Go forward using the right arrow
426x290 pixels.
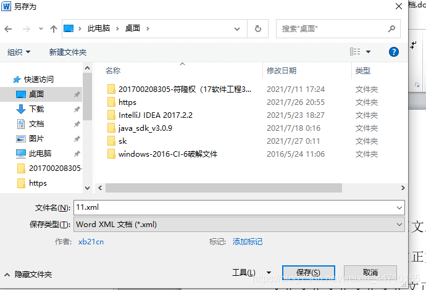coord(27,29)
